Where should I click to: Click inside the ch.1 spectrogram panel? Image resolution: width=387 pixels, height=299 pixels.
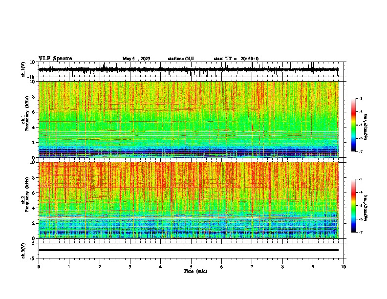click(188, 119)
